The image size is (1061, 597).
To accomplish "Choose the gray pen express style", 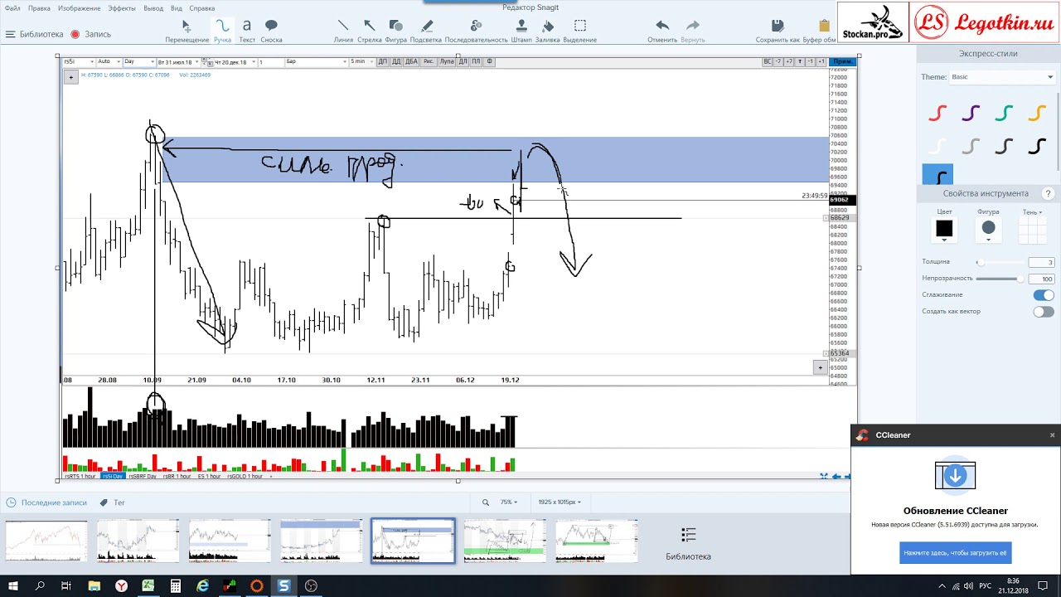I will tap(971, 147).
